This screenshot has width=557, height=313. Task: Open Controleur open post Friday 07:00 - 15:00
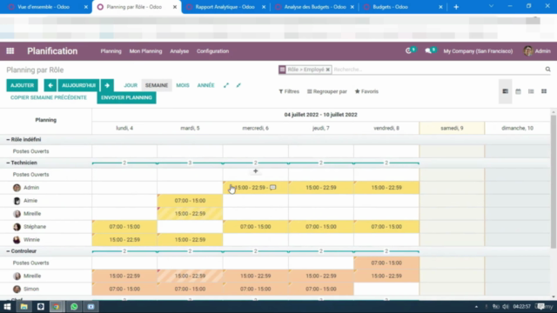pos(386,263)
